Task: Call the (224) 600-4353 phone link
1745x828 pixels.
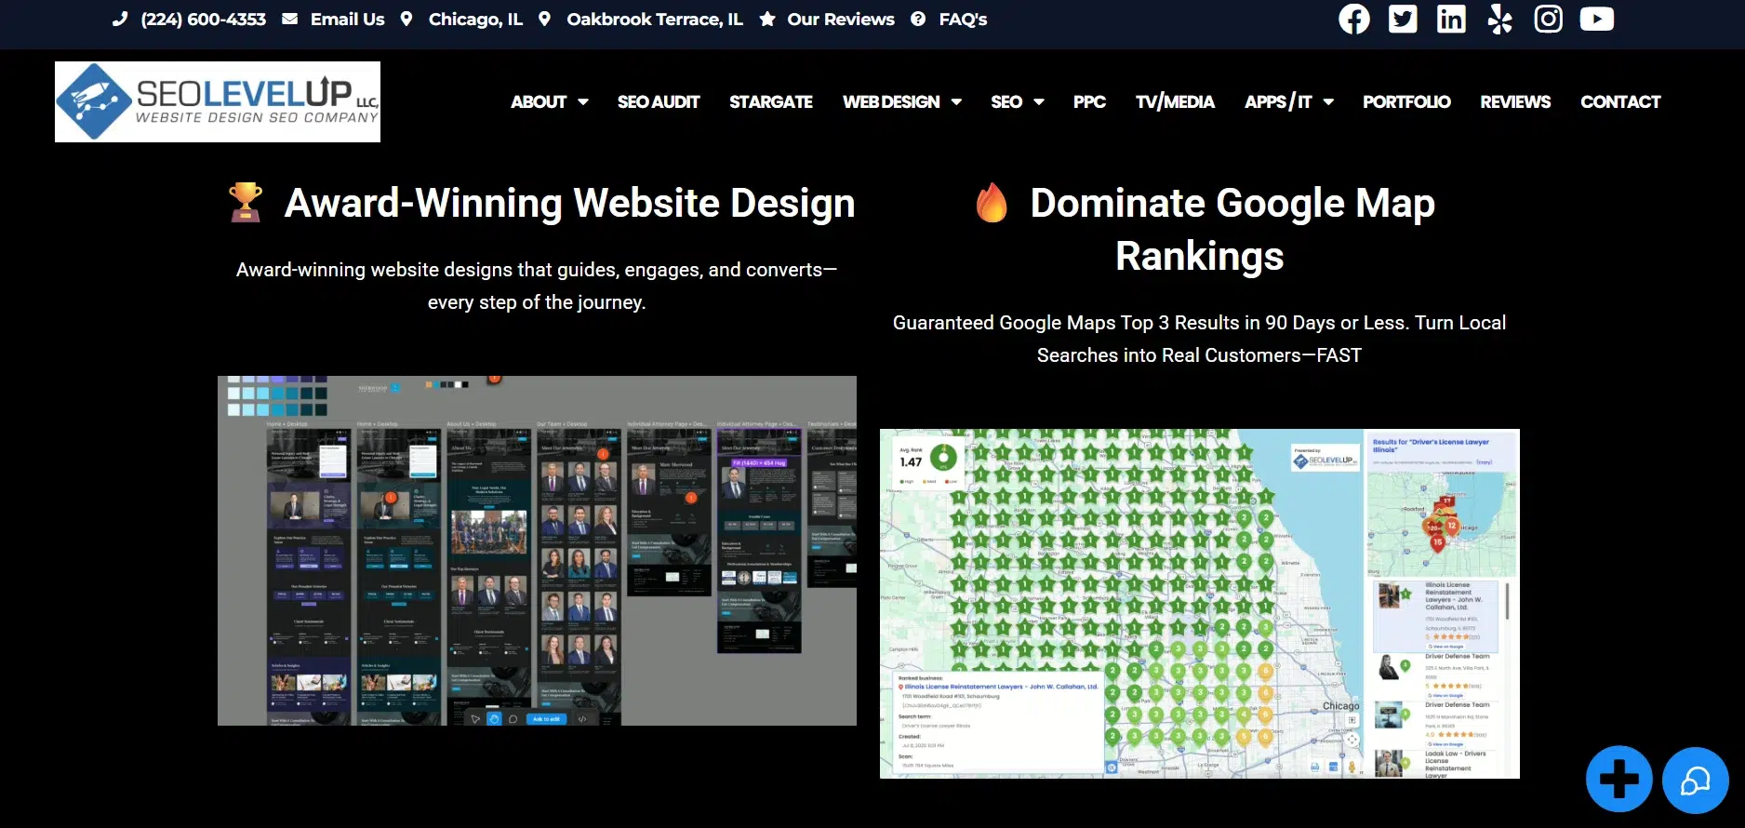Action: pyautogui.click(x=203, y=19)
